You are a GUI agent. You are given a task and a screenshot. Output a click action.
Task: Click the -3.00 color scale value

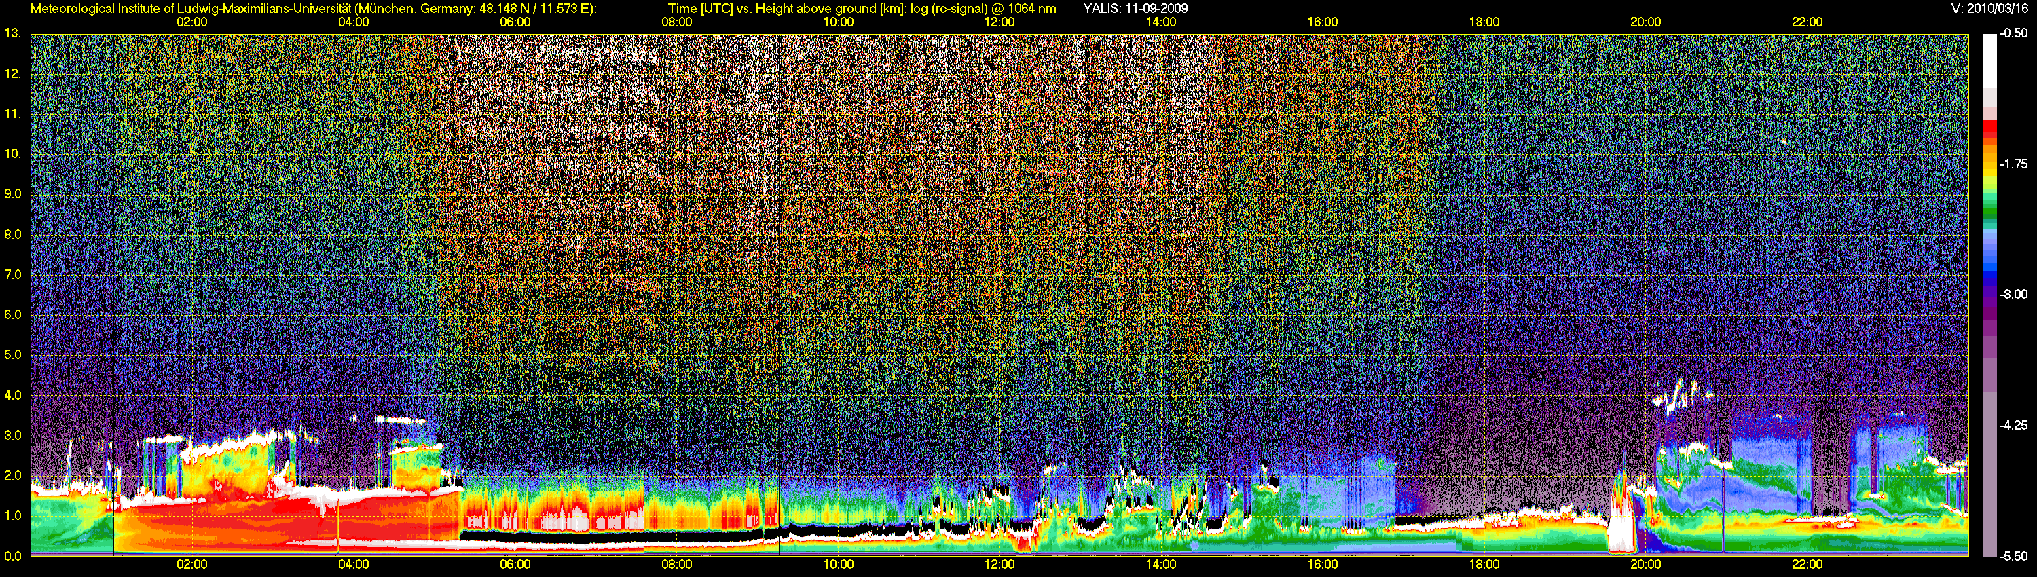point(2013,294)
